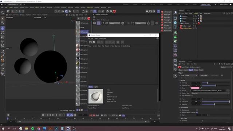Open zoom scale dropdown in RenderView toolbar
The width and height of the screenshot is (233, 131).
(x=141, y=23)
